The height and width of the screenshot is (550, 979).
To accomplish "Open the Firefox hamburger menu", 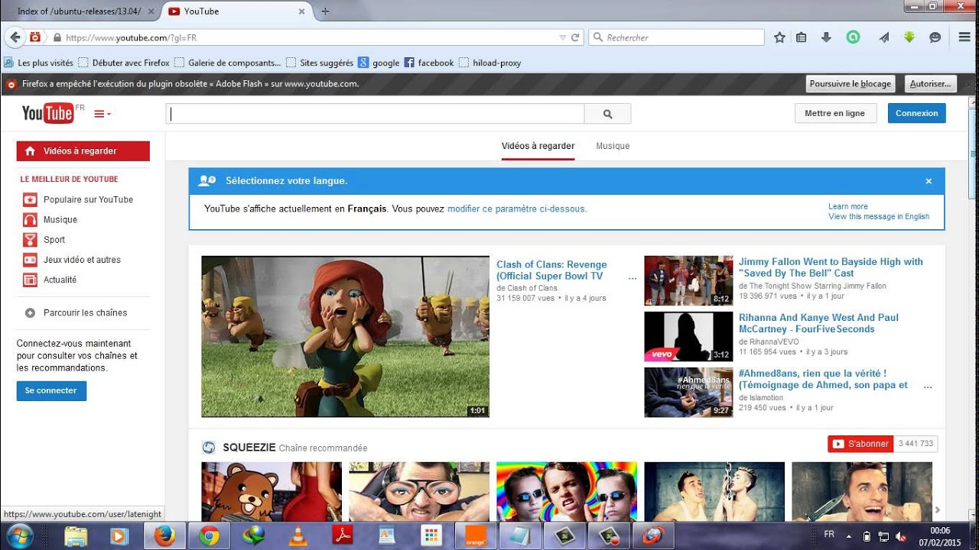I will [x=964, y=37].
